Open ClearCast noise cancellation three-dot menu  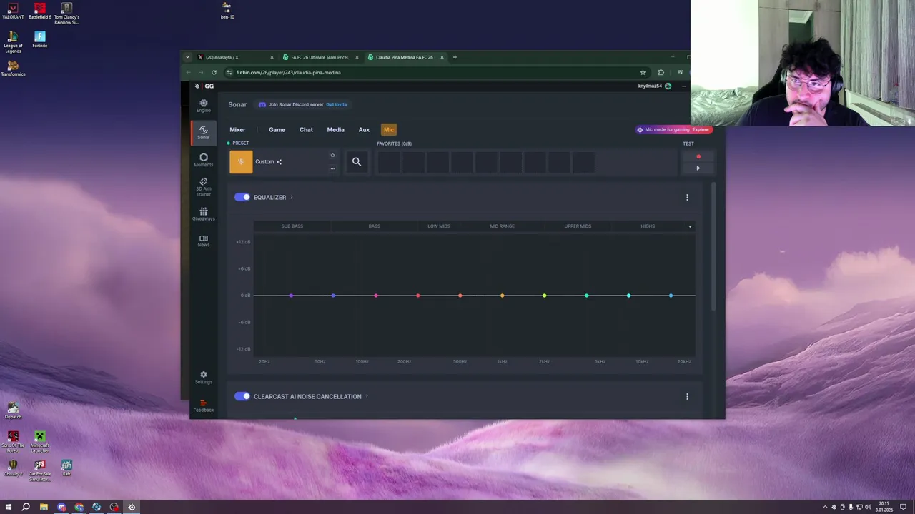pyautogui.click(x=687, y=397)
